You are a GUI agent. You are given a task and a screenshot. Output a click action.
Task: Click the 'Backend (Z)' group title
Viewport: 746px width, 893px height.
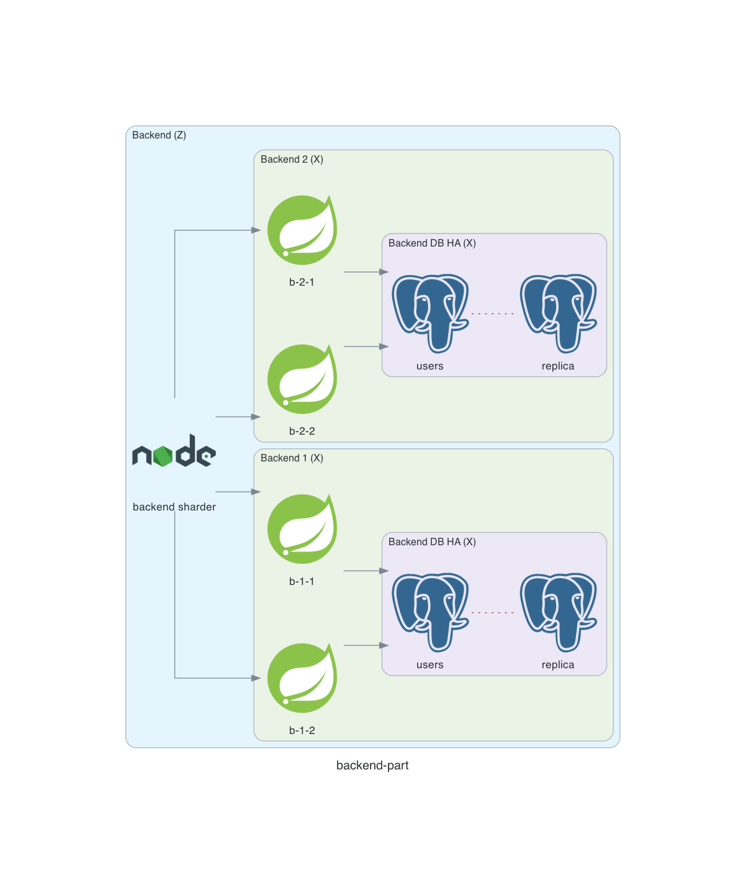point(159,135)
